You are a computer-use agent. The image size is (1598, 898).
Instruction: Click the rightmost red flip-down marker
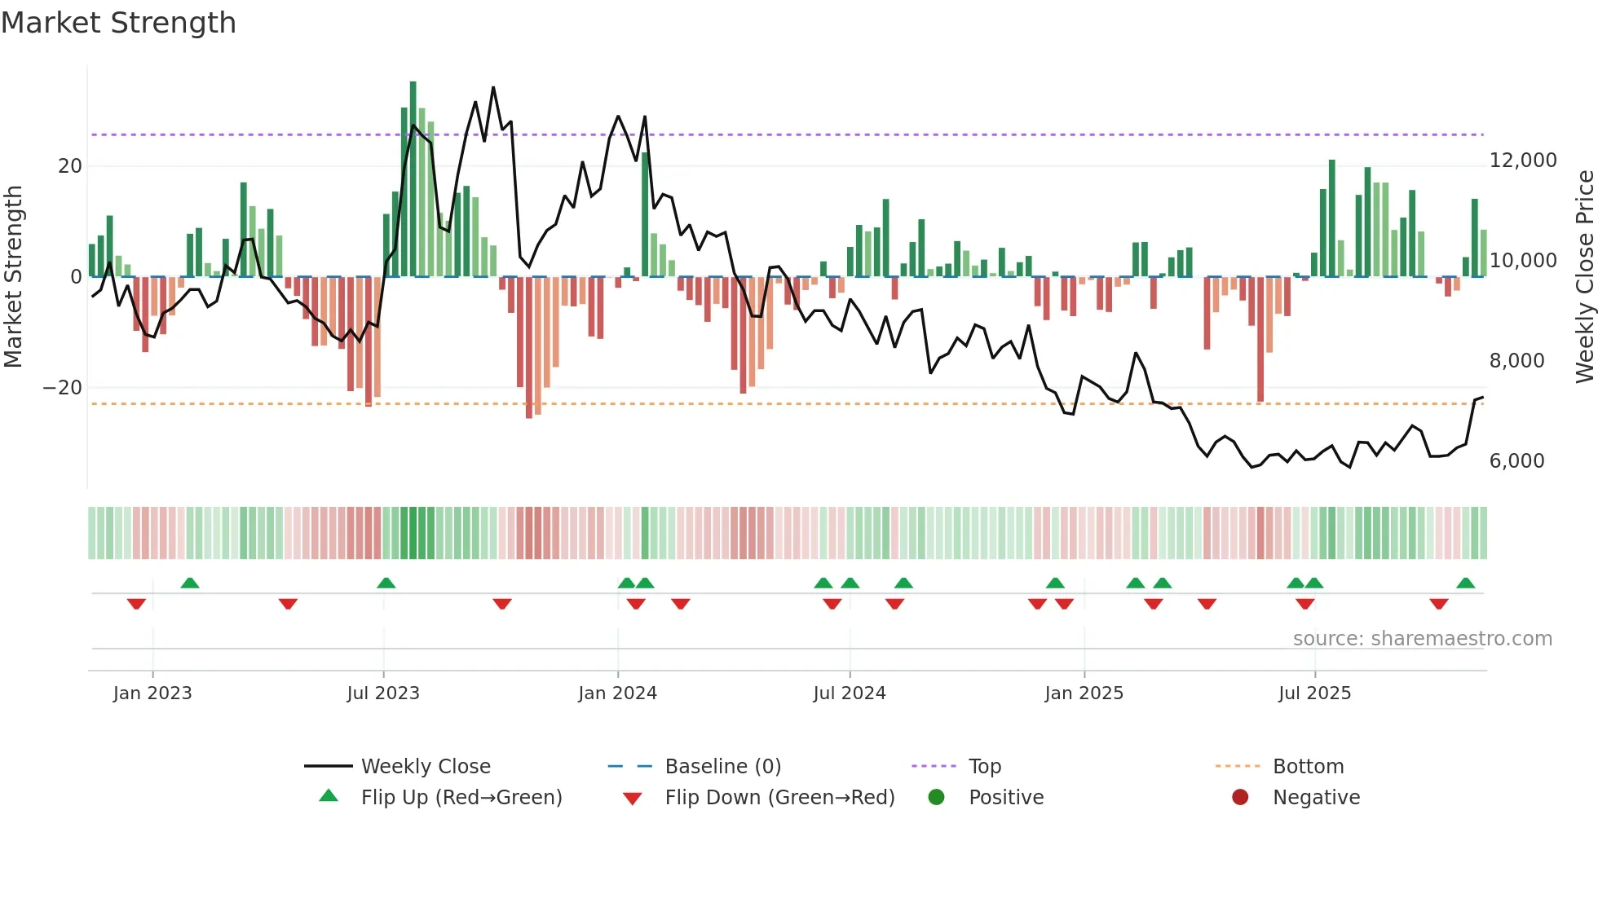pyautogui.click(x=1439, y=604)
